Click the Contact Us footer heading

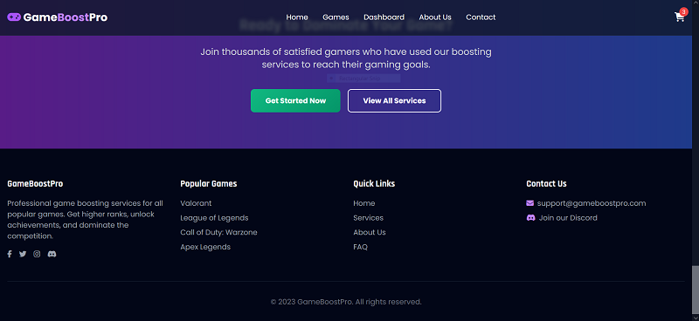click(546, 183)
